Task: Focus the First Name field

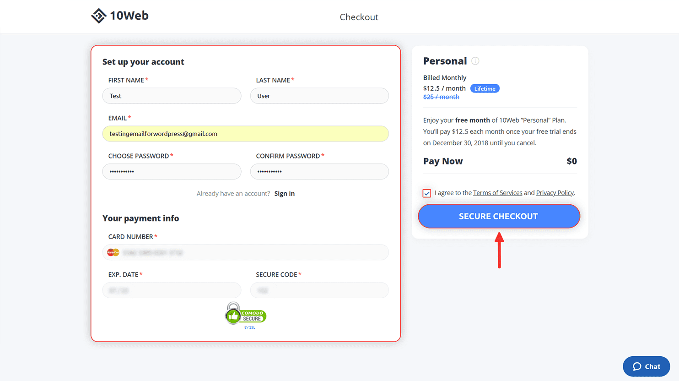Action: pyautogui.click(x=172, y=96)
